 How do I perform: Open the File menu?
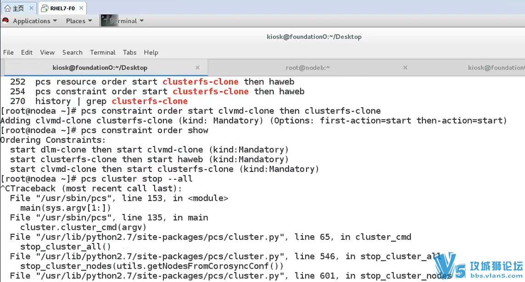(8, 52)
